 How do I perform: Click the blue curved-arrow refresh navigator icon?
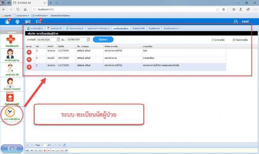pos(66,150)
